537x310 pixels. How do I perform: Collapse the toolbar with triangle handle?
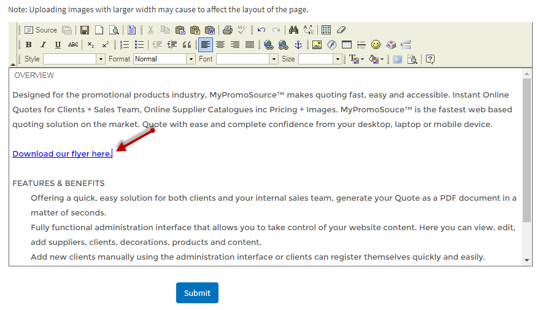13,64
